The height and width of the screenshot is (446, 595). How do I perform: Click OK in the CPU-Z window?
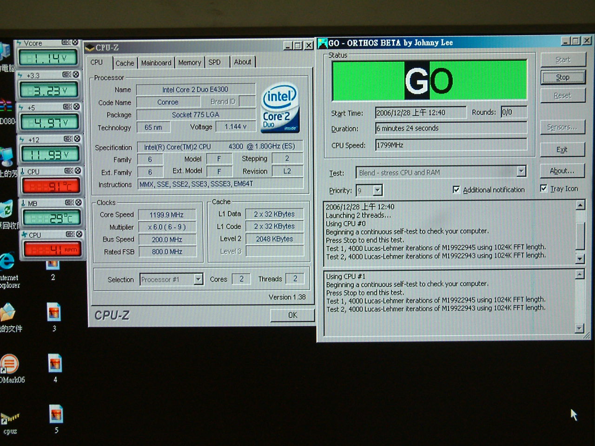292,315
